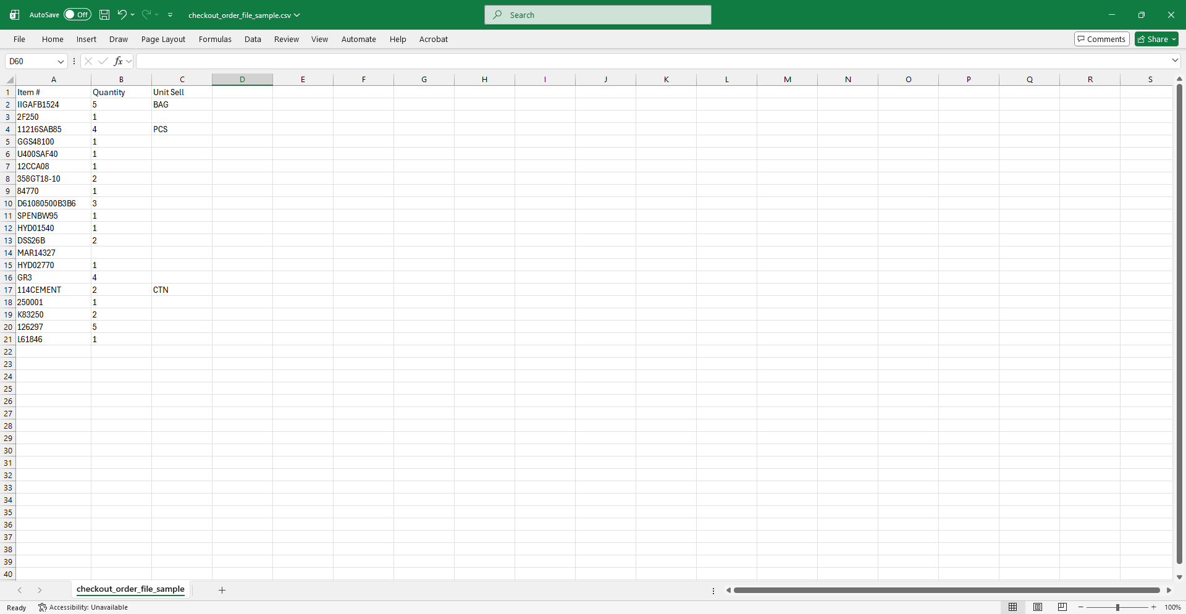The image size is (1186, 614).
Task: Click the 100% zoom level button
Action: click(x=1172, y=607)
